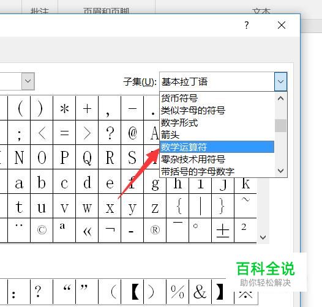Choose 数学运算符 in subset list

pos(217,147)
